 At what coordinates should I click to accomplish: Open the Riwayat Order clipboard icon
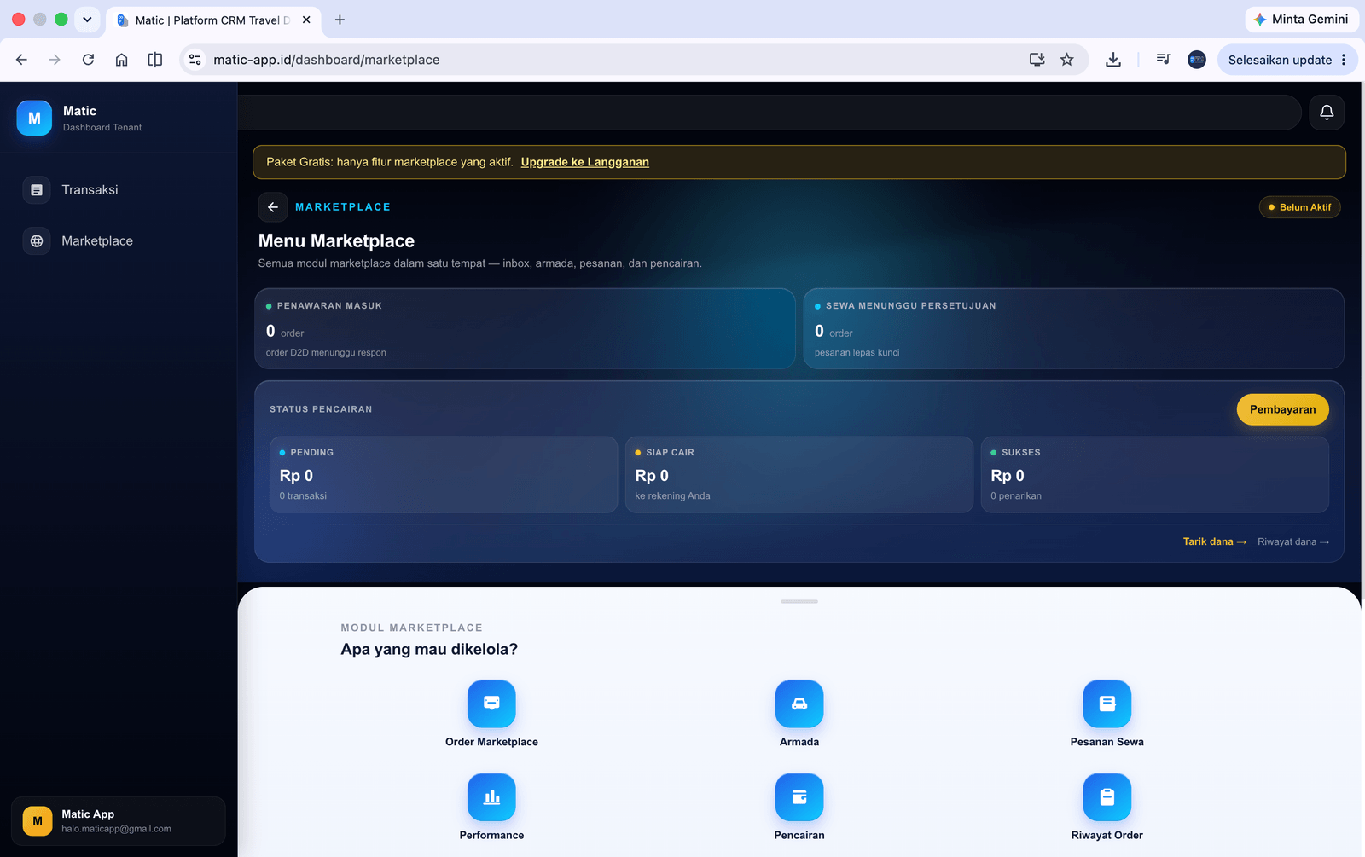[1107, 797]
